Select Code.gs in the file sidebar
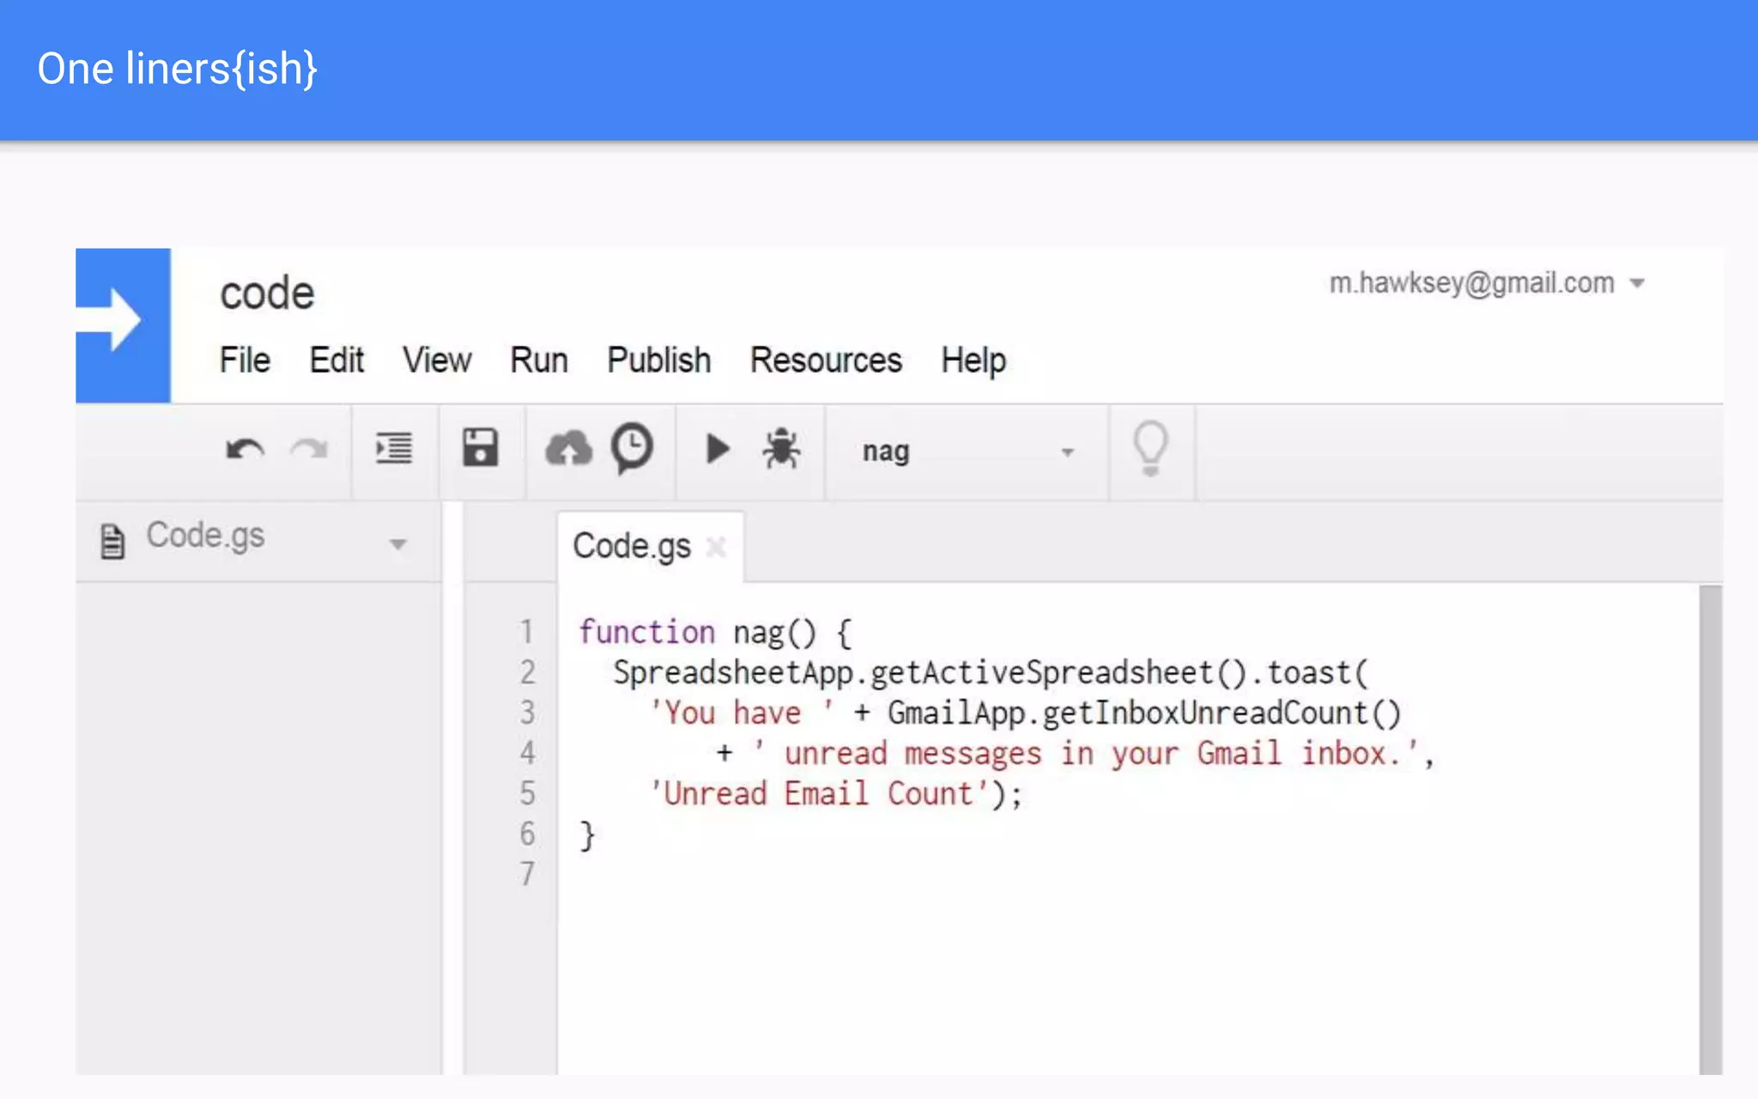Screen dimensions: 1758x1099 [205, 536]
